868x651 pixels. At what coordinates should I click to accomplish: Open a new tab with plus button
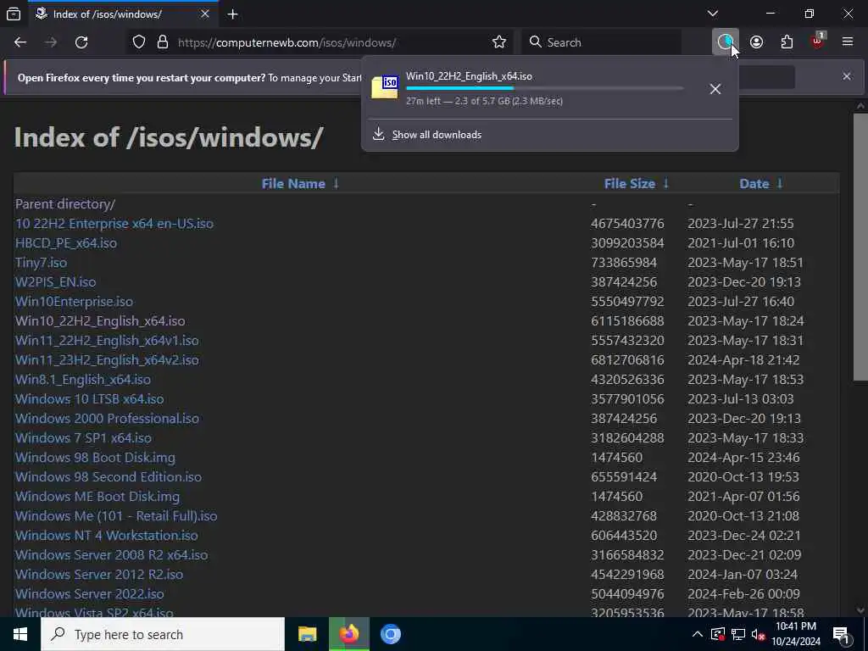[232, 14]
